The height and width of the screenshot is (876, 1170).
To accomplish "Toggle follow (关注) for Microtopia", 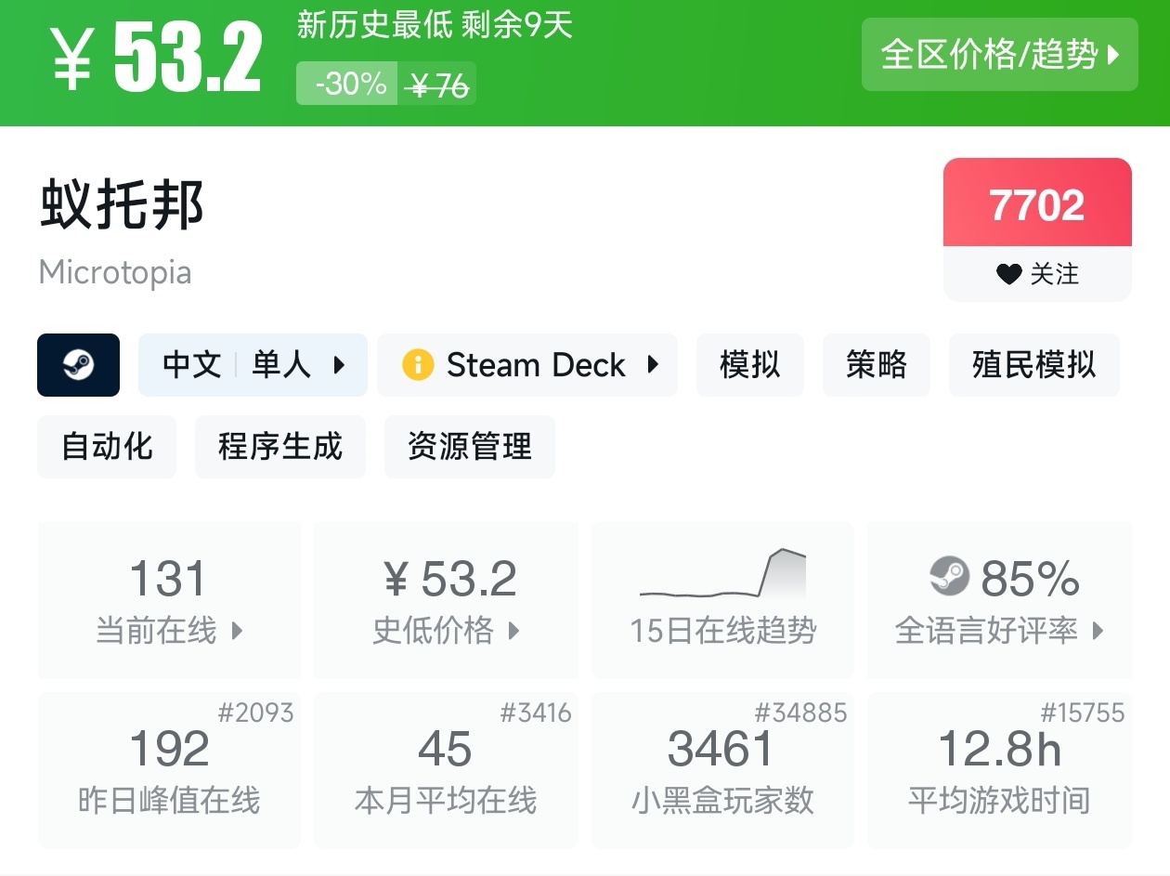I will [x=1037, y=274].
